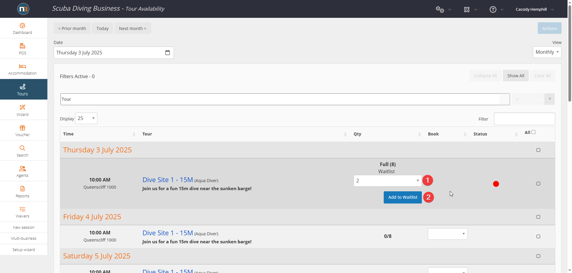Click the Filters Active - 0 label
This screenshot has height=273, width=572.
point(77,76)
